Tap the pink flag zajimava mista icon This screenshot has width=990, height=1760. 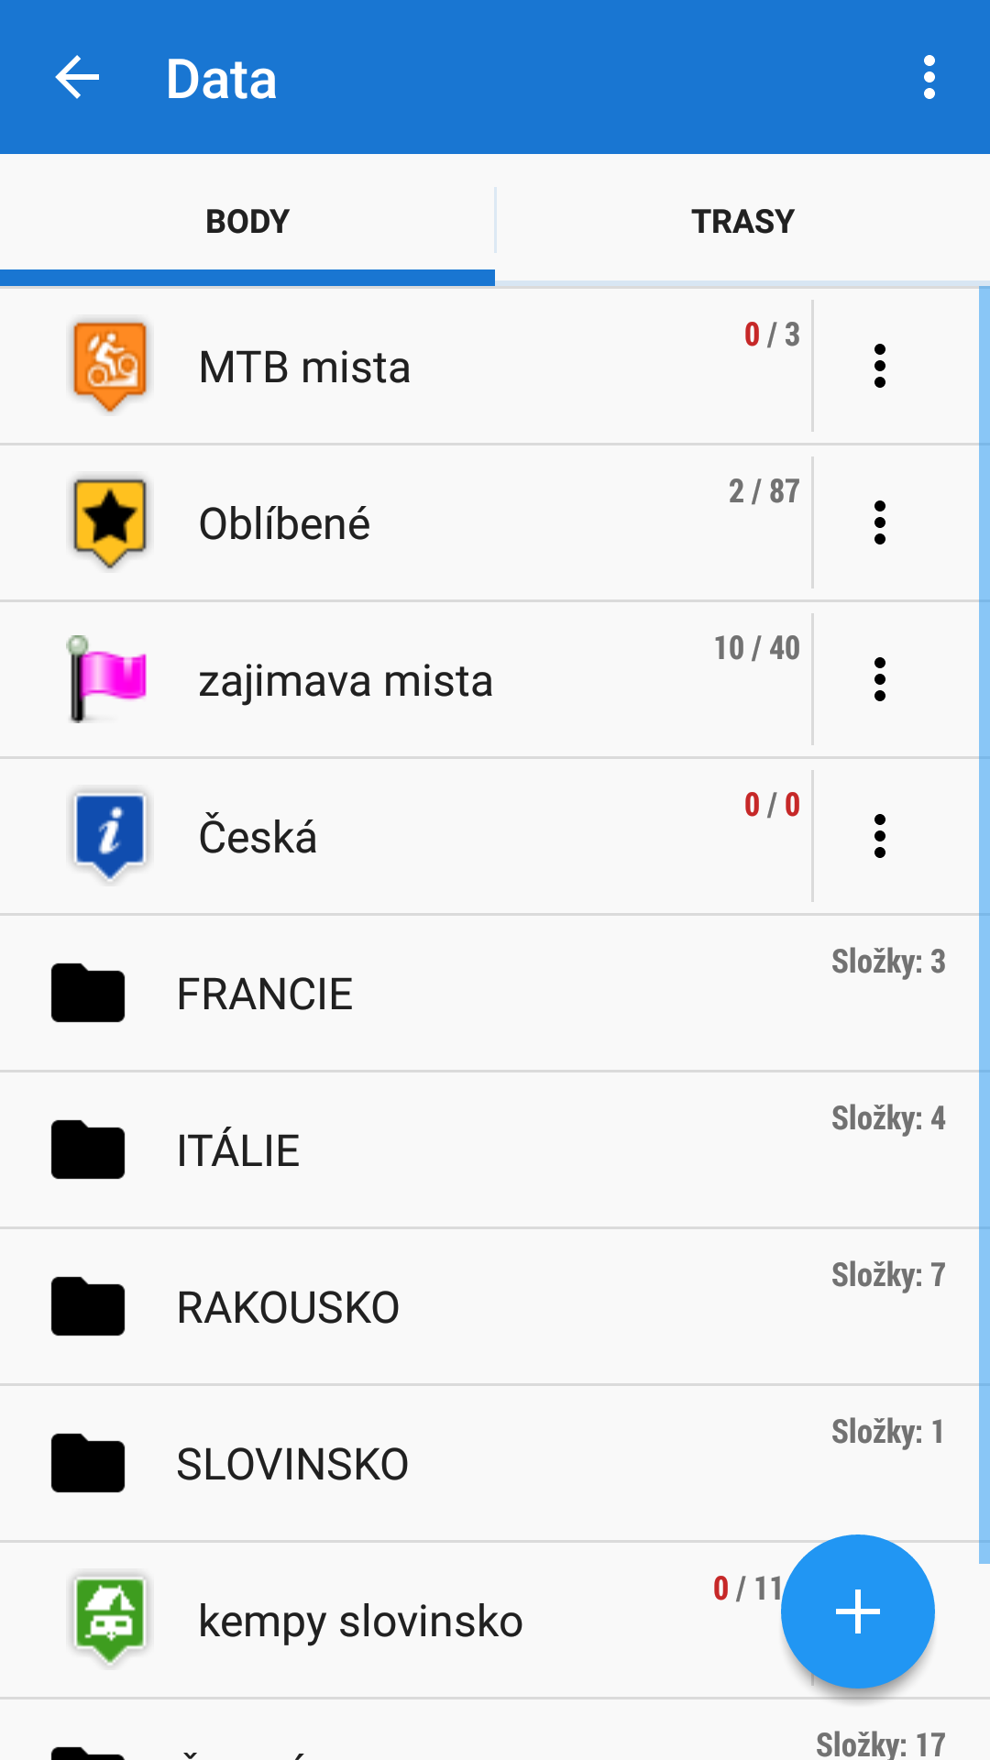point(107,678)
